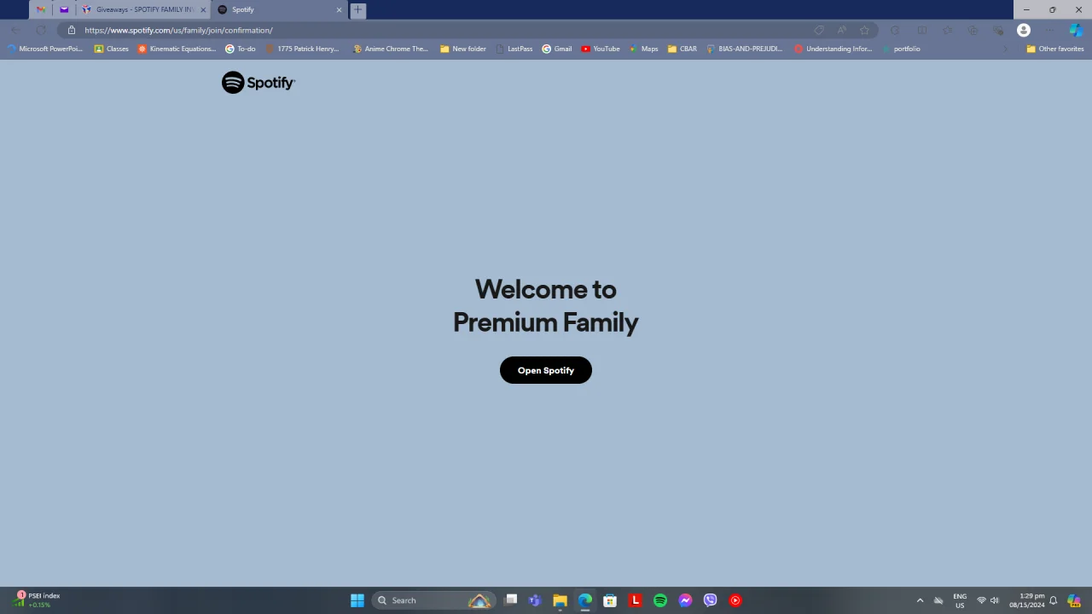Open the LastPass bookmark
1092x614 pixels.
514,49
